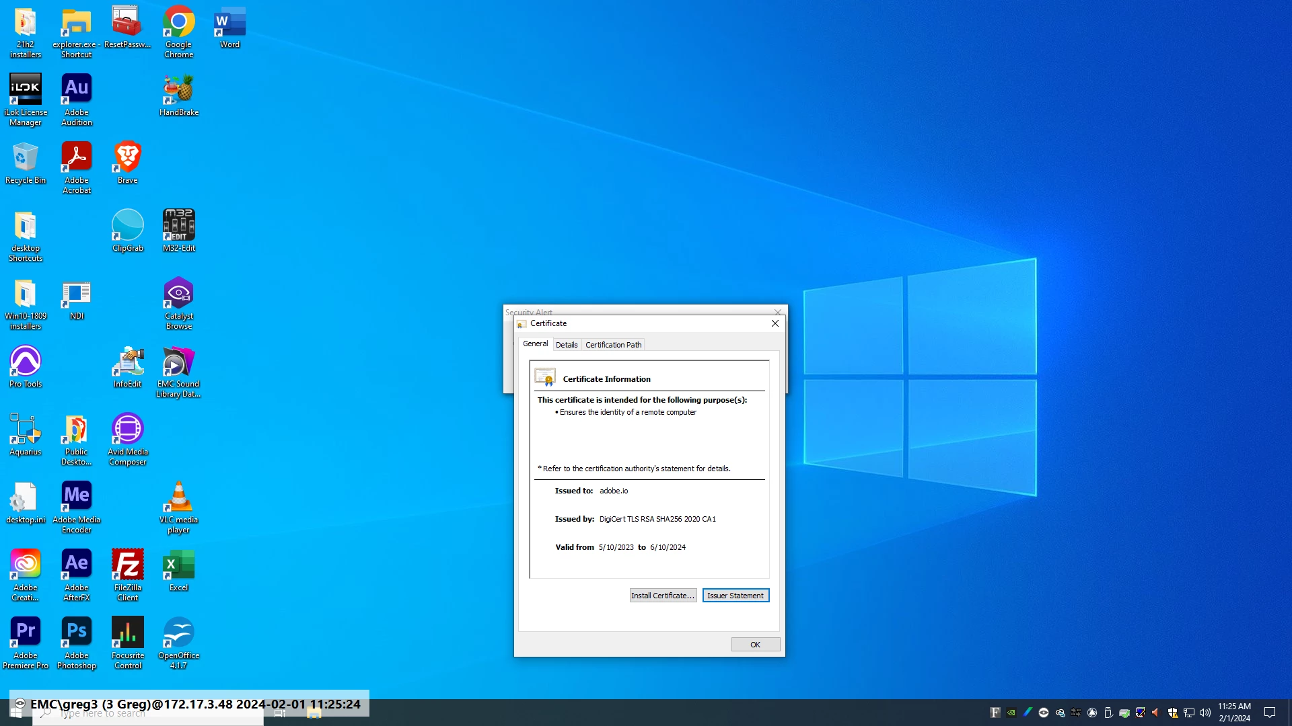Image resolution: width=1292 pixels, height=726 pixels.
Task: Open the Adobe Audition desktop icon
Action: pos(77,99)
